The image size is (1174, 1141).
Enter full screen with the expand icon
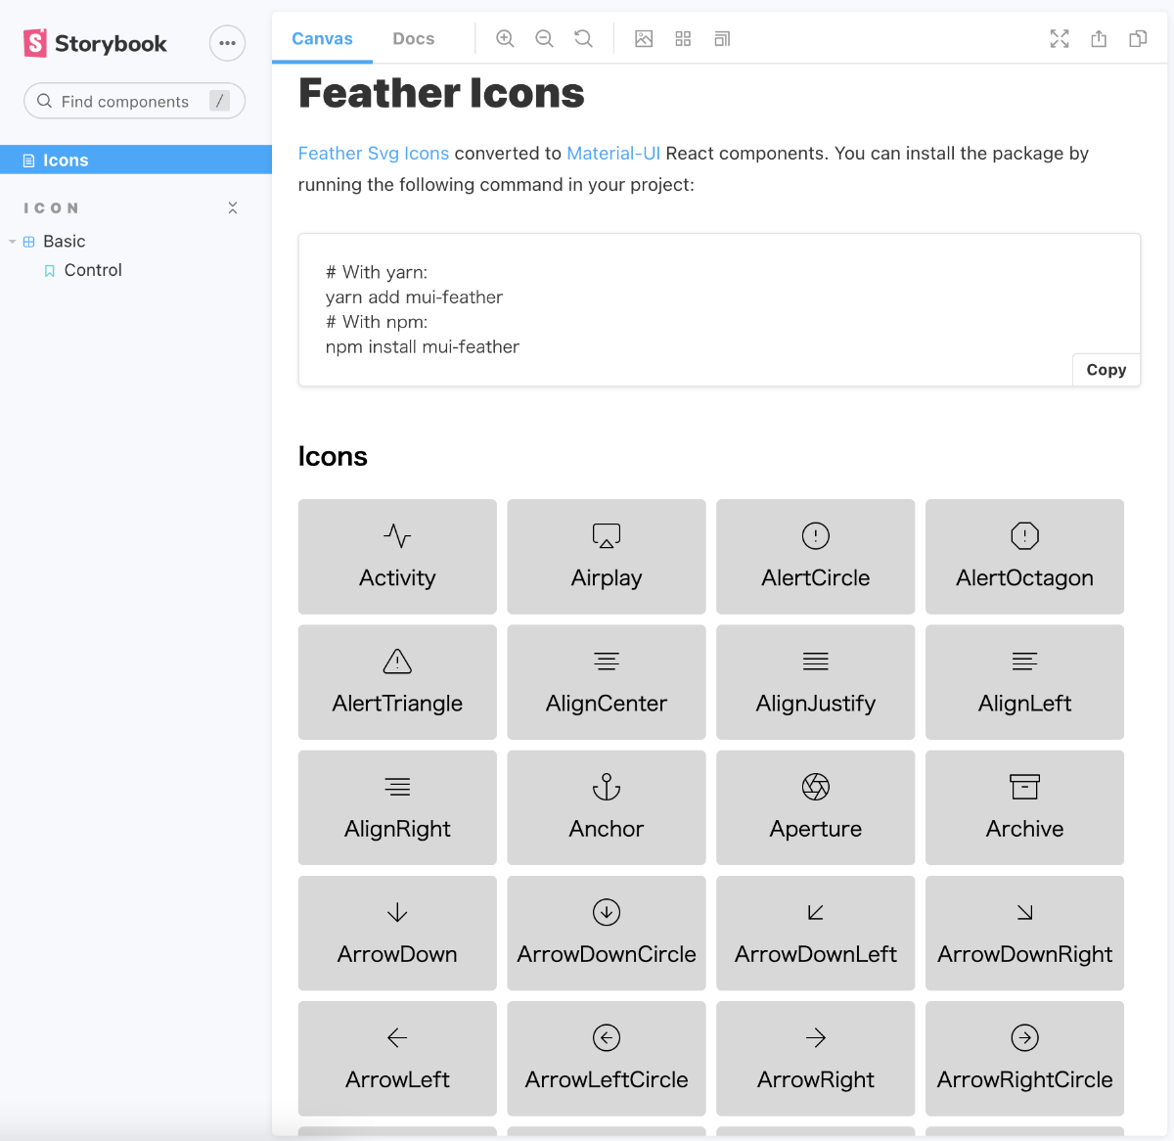coord(1060,39)
